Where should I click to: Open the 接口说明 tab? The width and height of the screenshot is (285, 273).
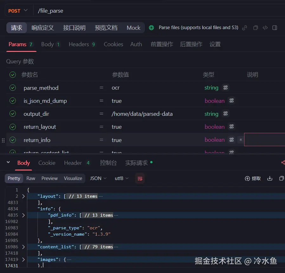[x=74, y=28]
